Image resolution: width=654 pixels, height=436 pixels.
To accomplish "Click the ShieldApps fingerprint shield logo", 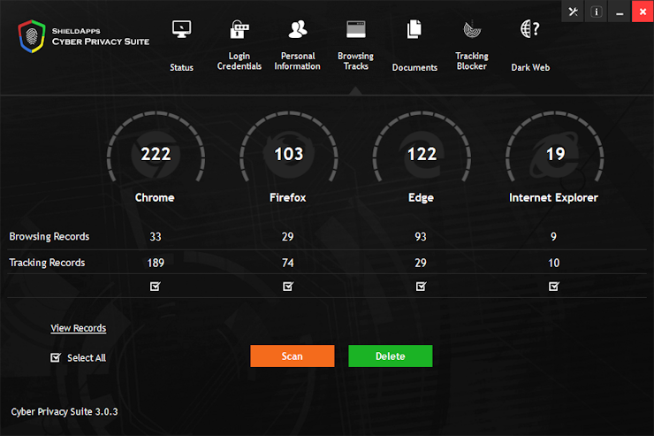I will point(32,36).
